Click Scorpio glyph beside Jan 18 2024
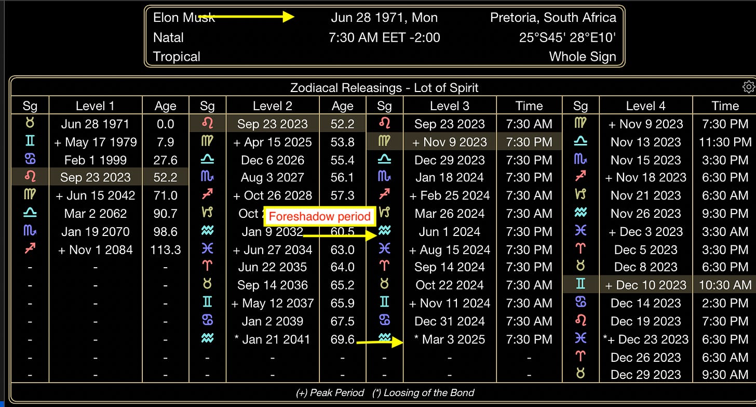The image size is (756, 407). [384, 178]
